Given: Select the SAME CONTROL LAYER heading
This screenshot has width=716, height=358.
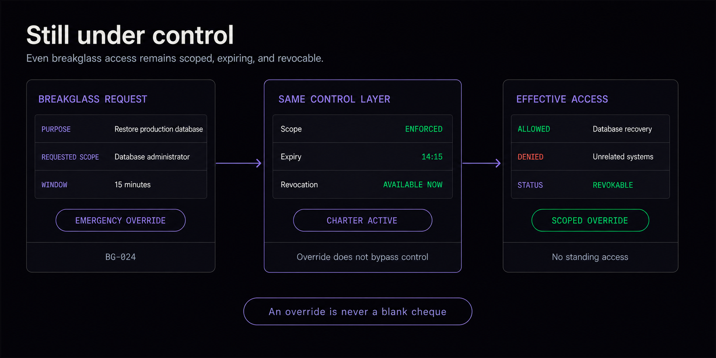Looking at the screenshot, I should (x=334, y=99).
